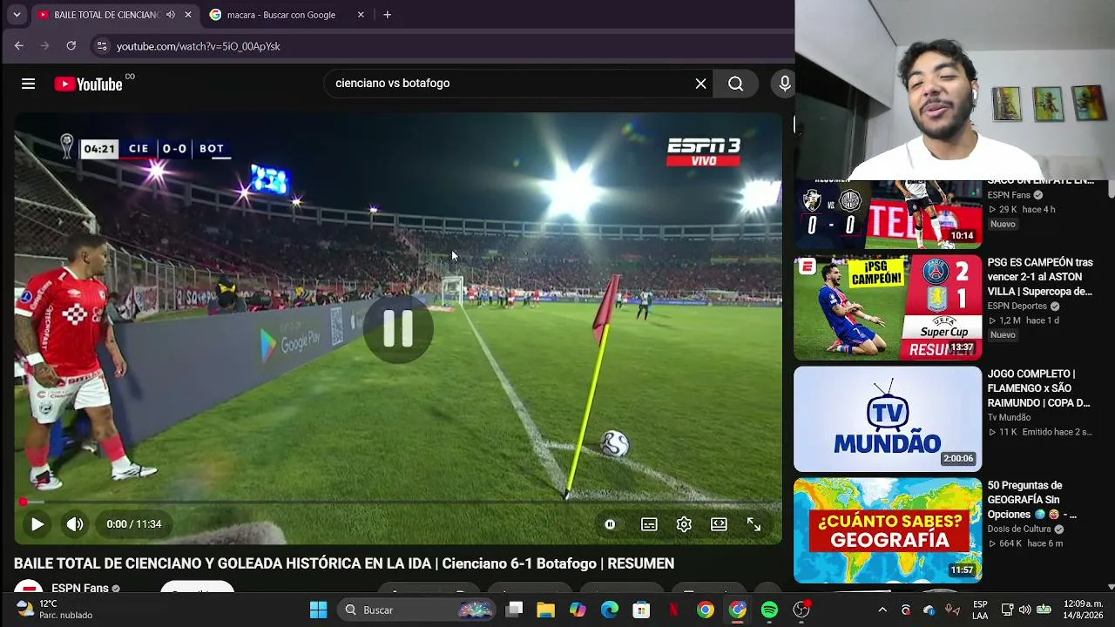1115x627 pixels.
Task: Open the 0-0 match thumbnail with 10:14 duration
Action: (888, 214)
